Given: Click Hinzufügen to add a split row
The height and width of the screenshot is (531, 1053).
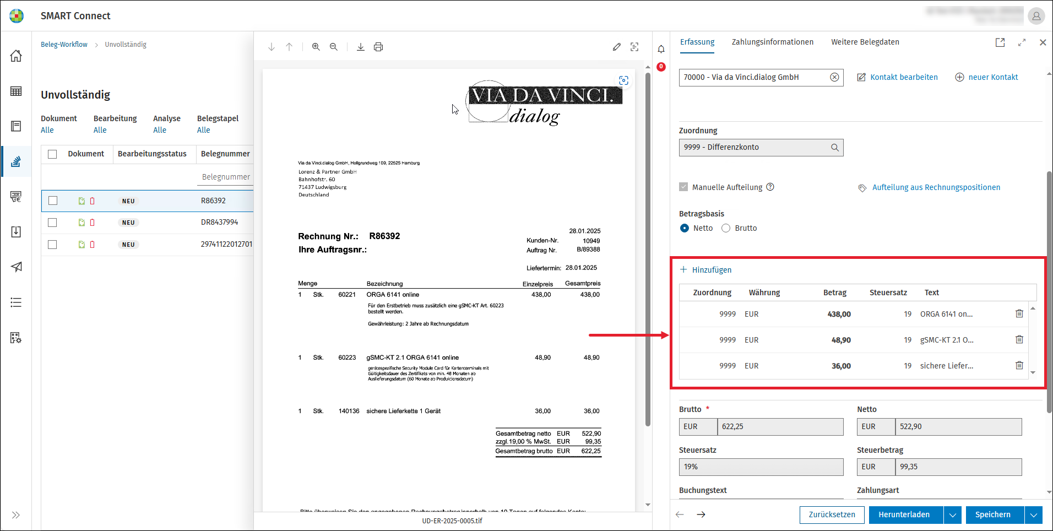Looking at the screenshot, I should 705,270.
